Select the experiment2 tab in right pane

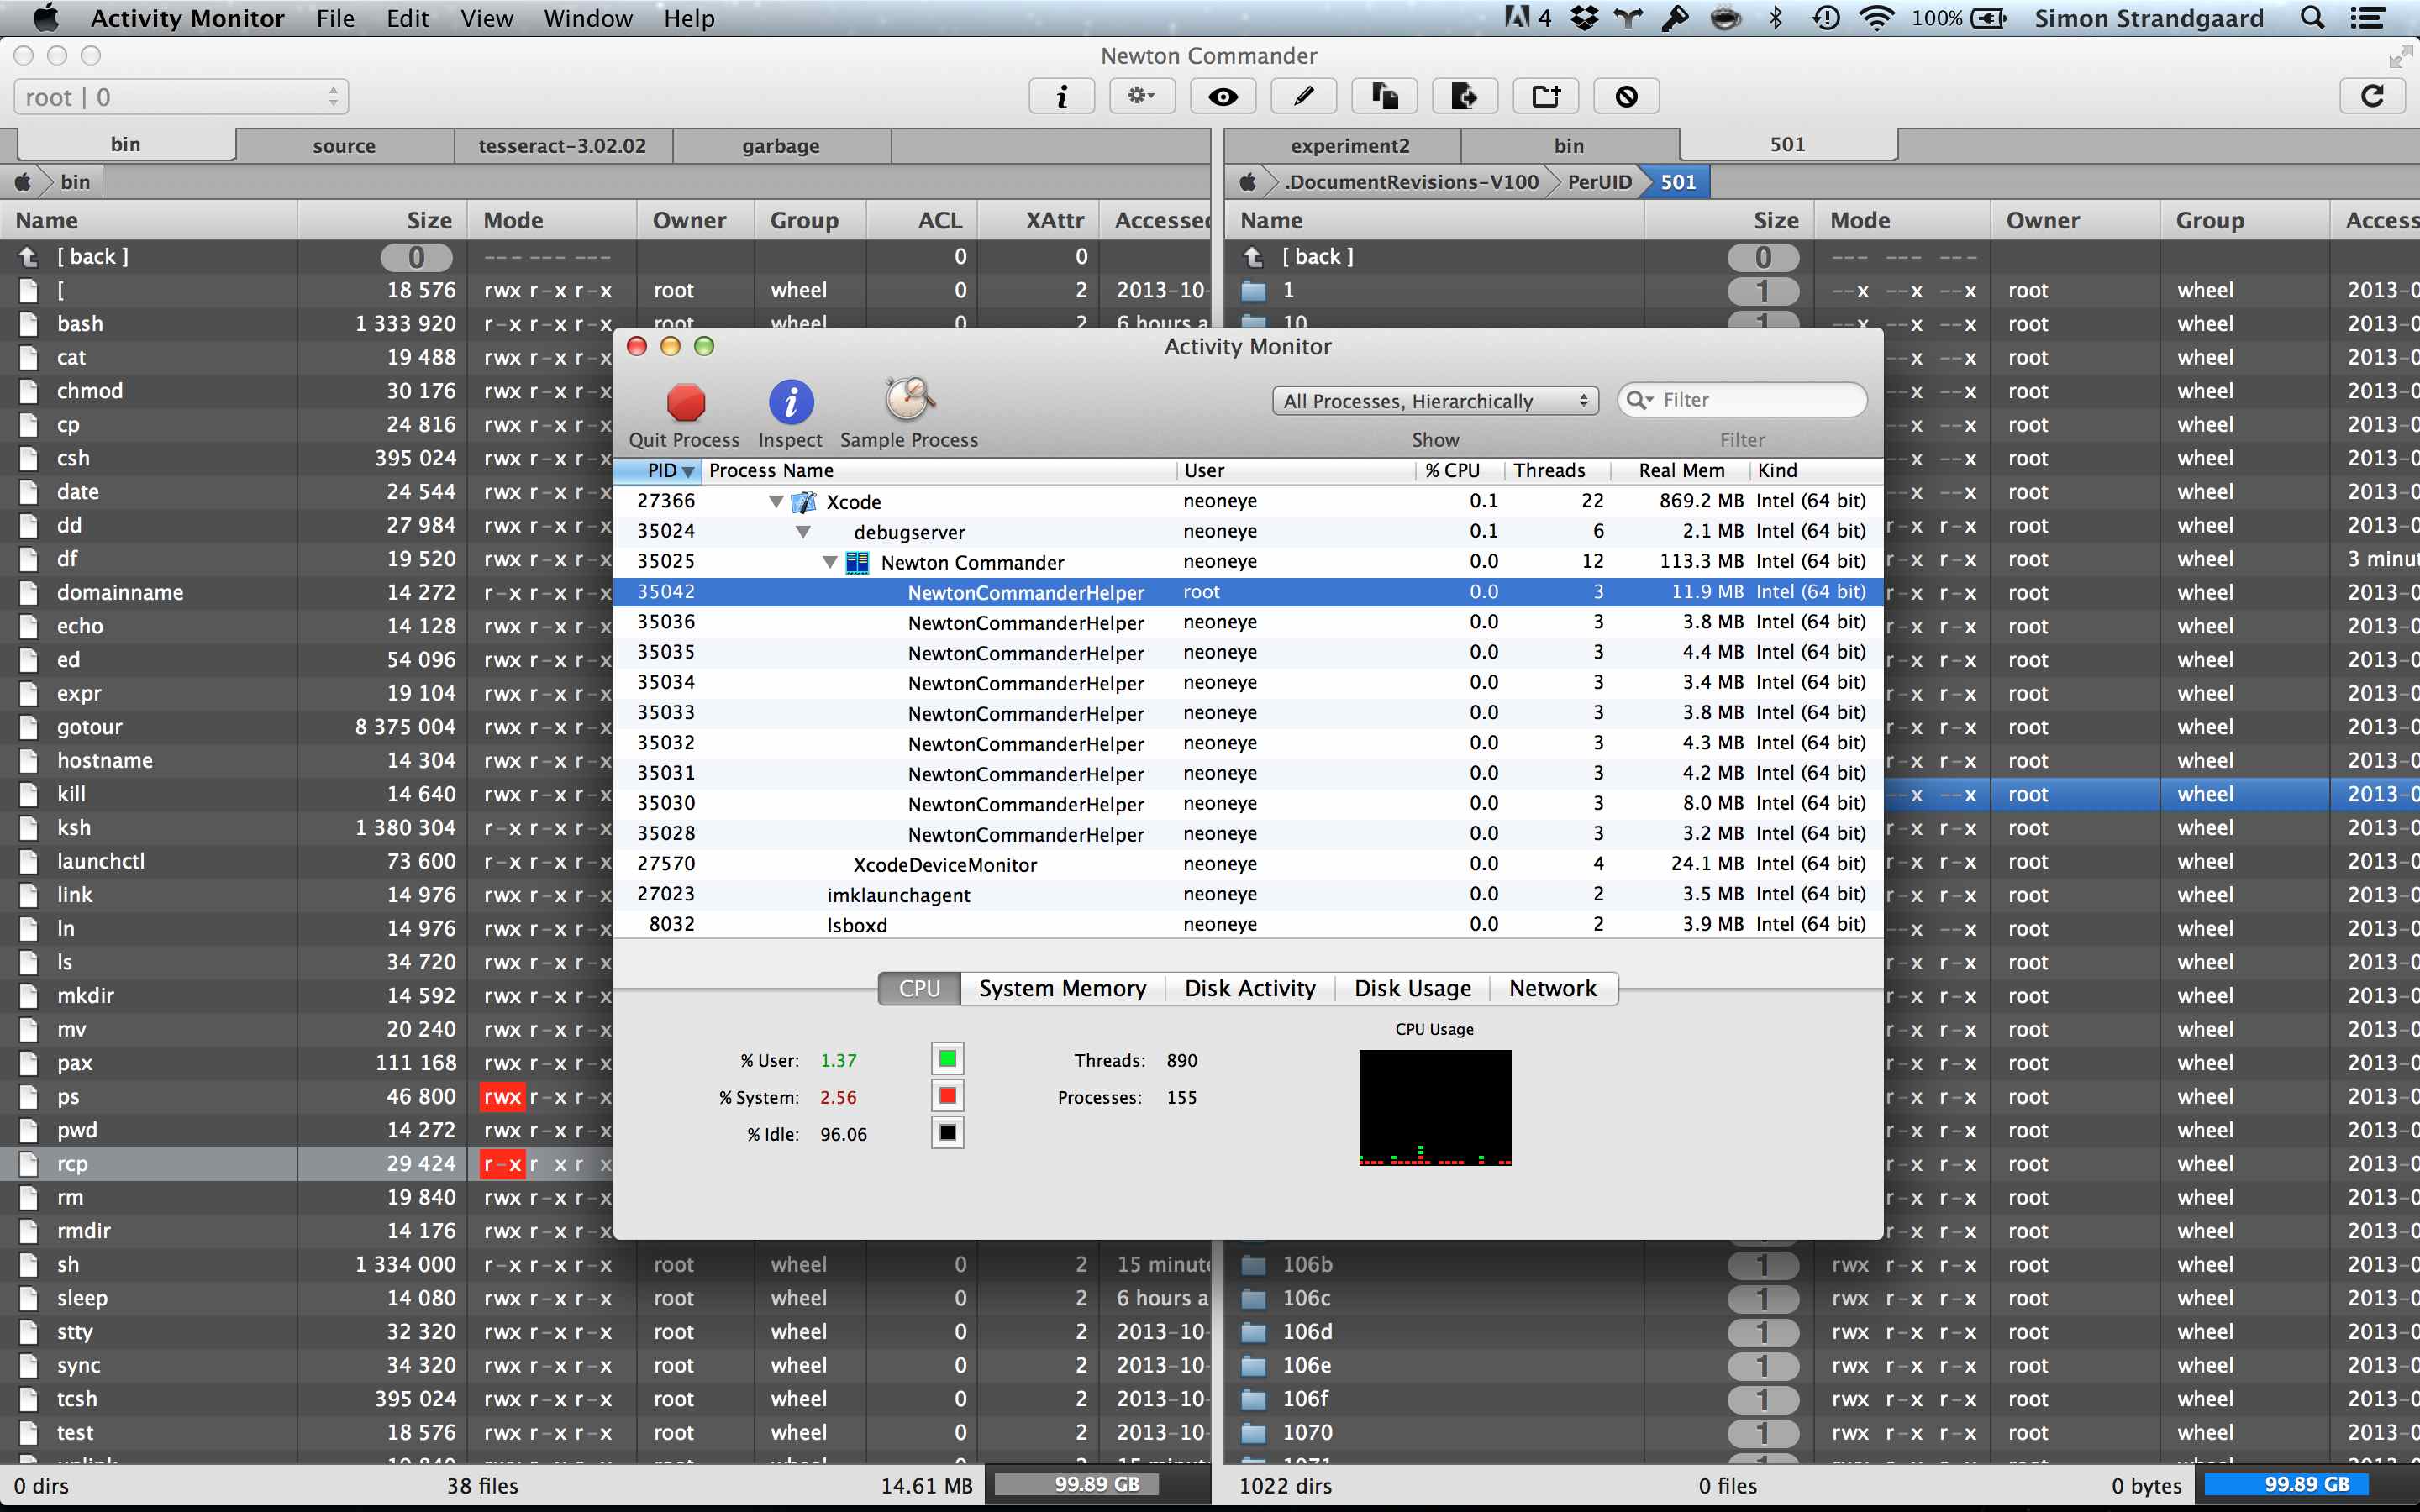[1350, 146]
